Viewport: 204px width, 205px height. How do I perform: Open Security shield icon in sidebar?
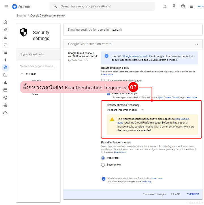5,68
